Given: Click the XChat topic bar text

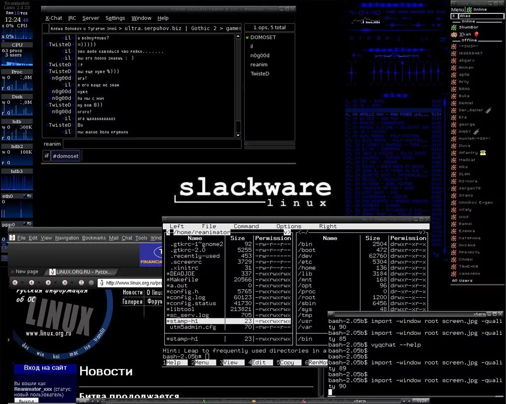Looking at the screenshot, I should [145, 28].
